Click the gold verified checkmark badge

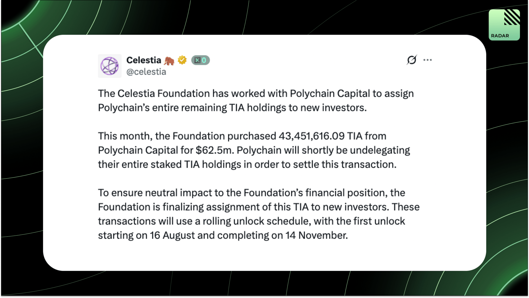tap(182, 60)
